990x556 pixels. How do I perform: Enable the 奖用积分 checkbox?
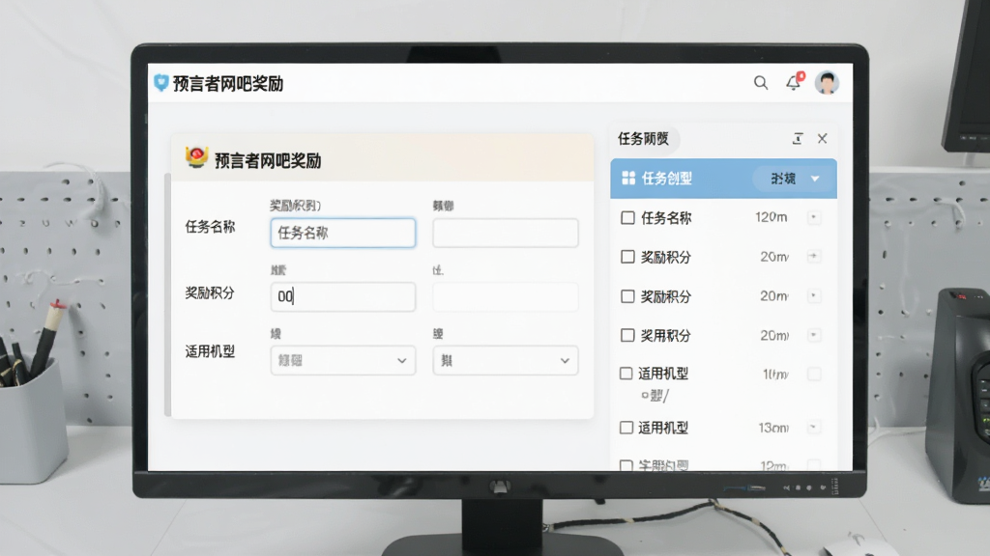(627, 335)
